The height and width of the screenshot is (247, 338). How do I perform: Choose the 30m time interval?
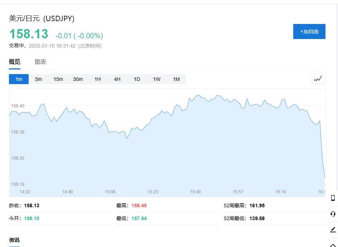78,79
